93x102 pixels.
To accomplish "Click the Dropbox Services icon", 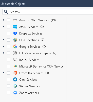I will [x=15, y=33].
